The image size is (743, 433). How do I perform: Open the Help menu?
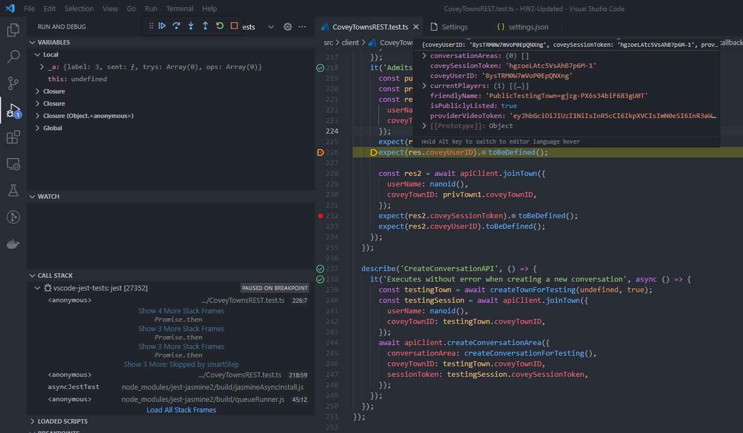[x=209, y=8]
